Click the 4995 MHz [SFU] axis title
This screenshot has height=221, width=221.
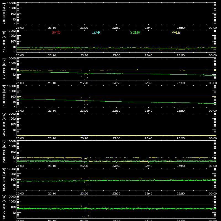4,152
